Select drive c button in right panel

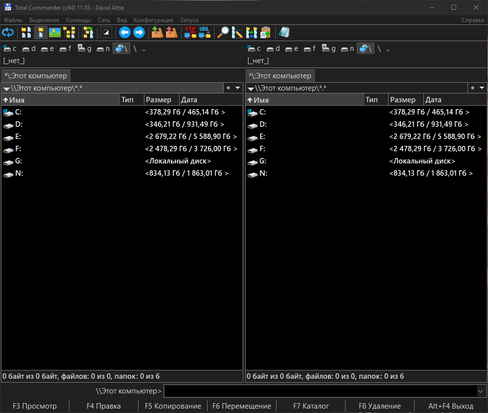pyautogui.click(x=254, y=48)
